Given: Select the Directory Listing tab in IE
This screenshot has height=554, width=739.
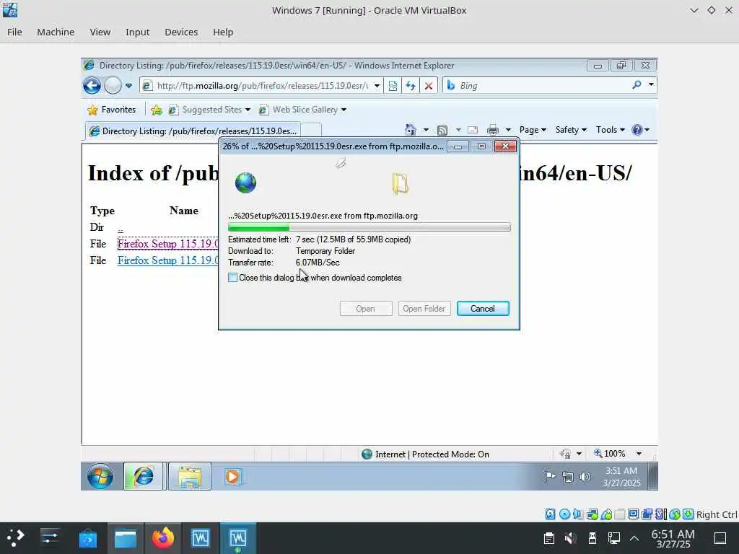Looking at the screenshot, I should [x=192, y=131].
